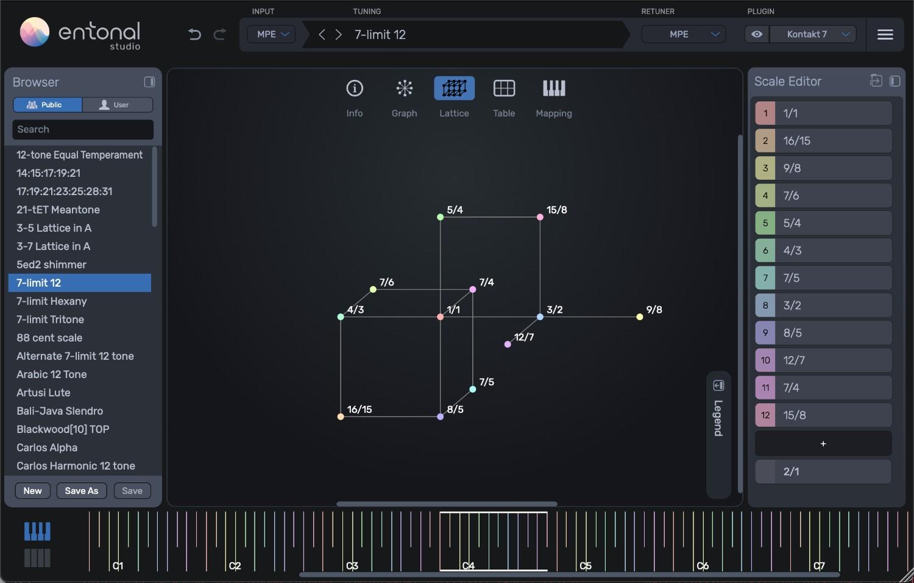This screenshot has width=914, height=583.
Task: Open the Retuner MPE dropdown
Action: point(683,34)
